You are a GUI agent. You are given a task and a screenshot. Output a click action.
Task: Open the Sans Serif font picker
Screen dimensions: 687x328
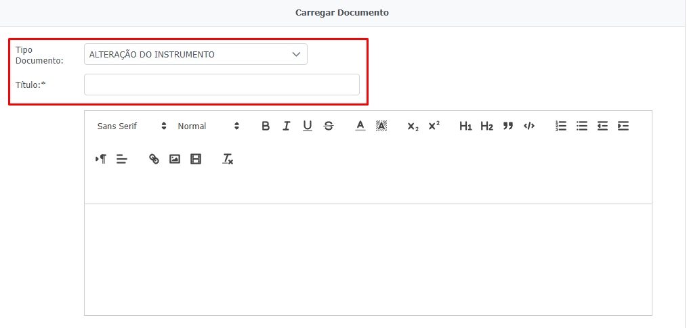(131, 126)
